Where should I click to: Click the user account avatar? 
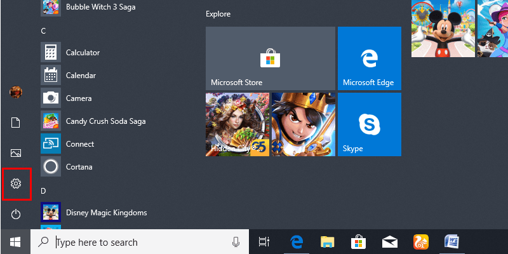pos(16,92)
